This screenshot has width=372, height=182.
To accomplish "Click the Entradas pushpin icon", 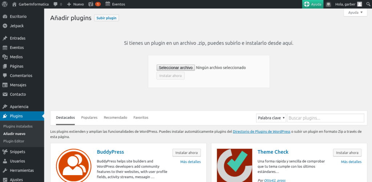I will [x=5, y=38].
